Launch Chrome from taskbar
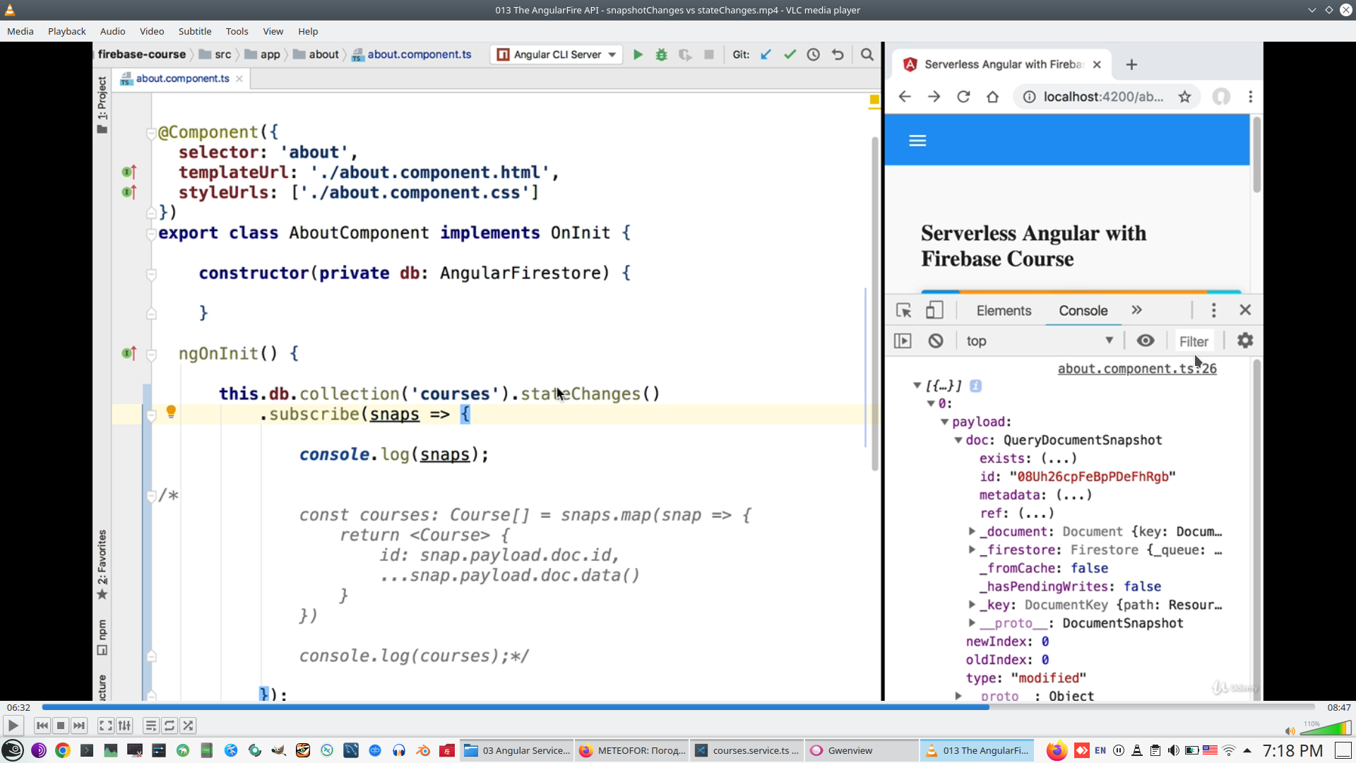 tap(63, 750)
